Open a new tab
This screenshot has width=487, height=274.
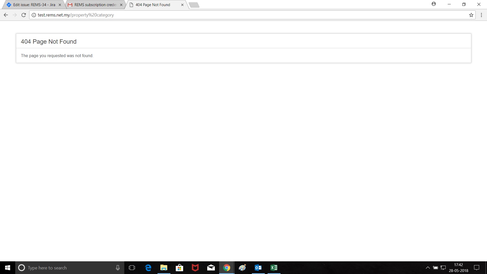194,5
